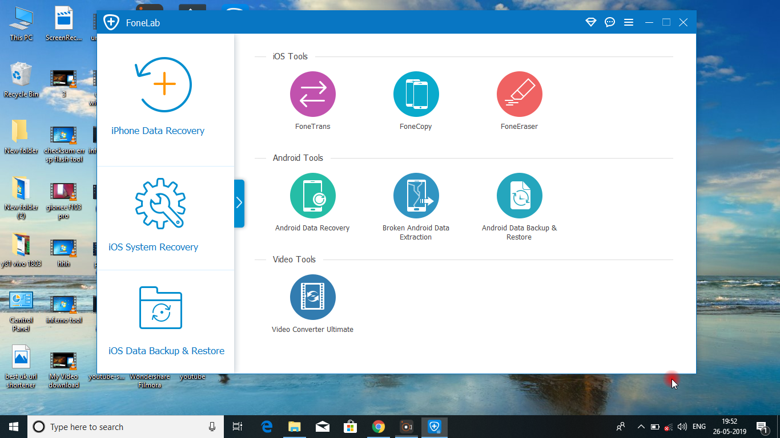This screenshot has height=438, width=780.
Task: Open the feedback chat bubble icon
Action: pos(610,22)
